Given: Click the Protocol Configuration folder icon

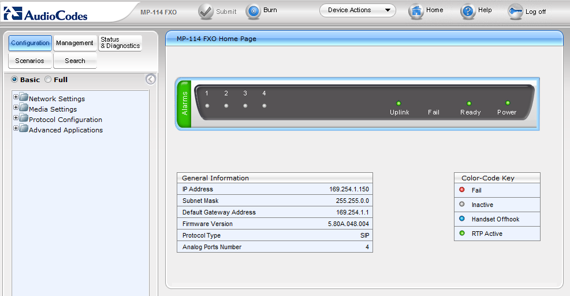Looking at the screenshot, I should [24, 119].
